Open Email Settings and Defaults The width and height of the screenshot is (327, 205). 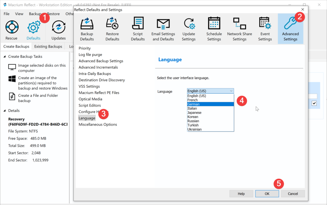click(163, 29)
